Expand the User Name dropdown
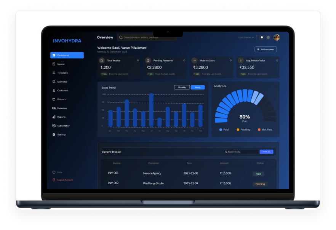The width and height of the screenshot is (336, 230). [246, 37]
